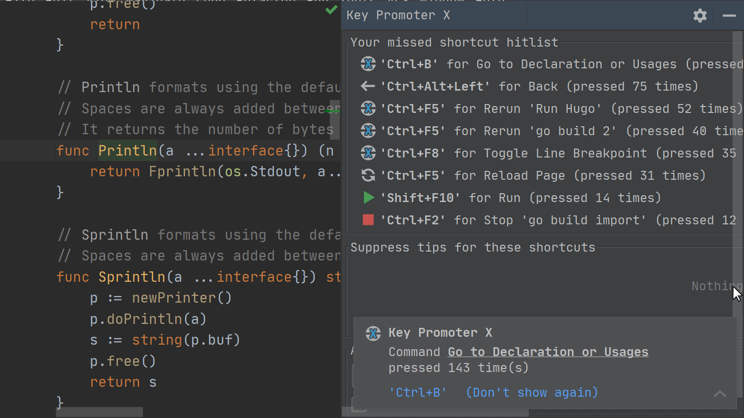The width and height of the screenshot is (744, 418).
Task: Open Key Promoter X settings gear
Action: click(700, 16)
